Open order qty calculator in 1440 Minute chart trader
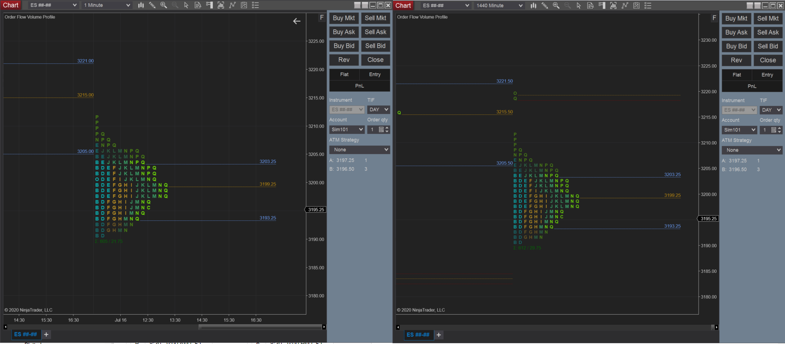The height and width of the screenshot is (344, 785). (x=774, y=130)
